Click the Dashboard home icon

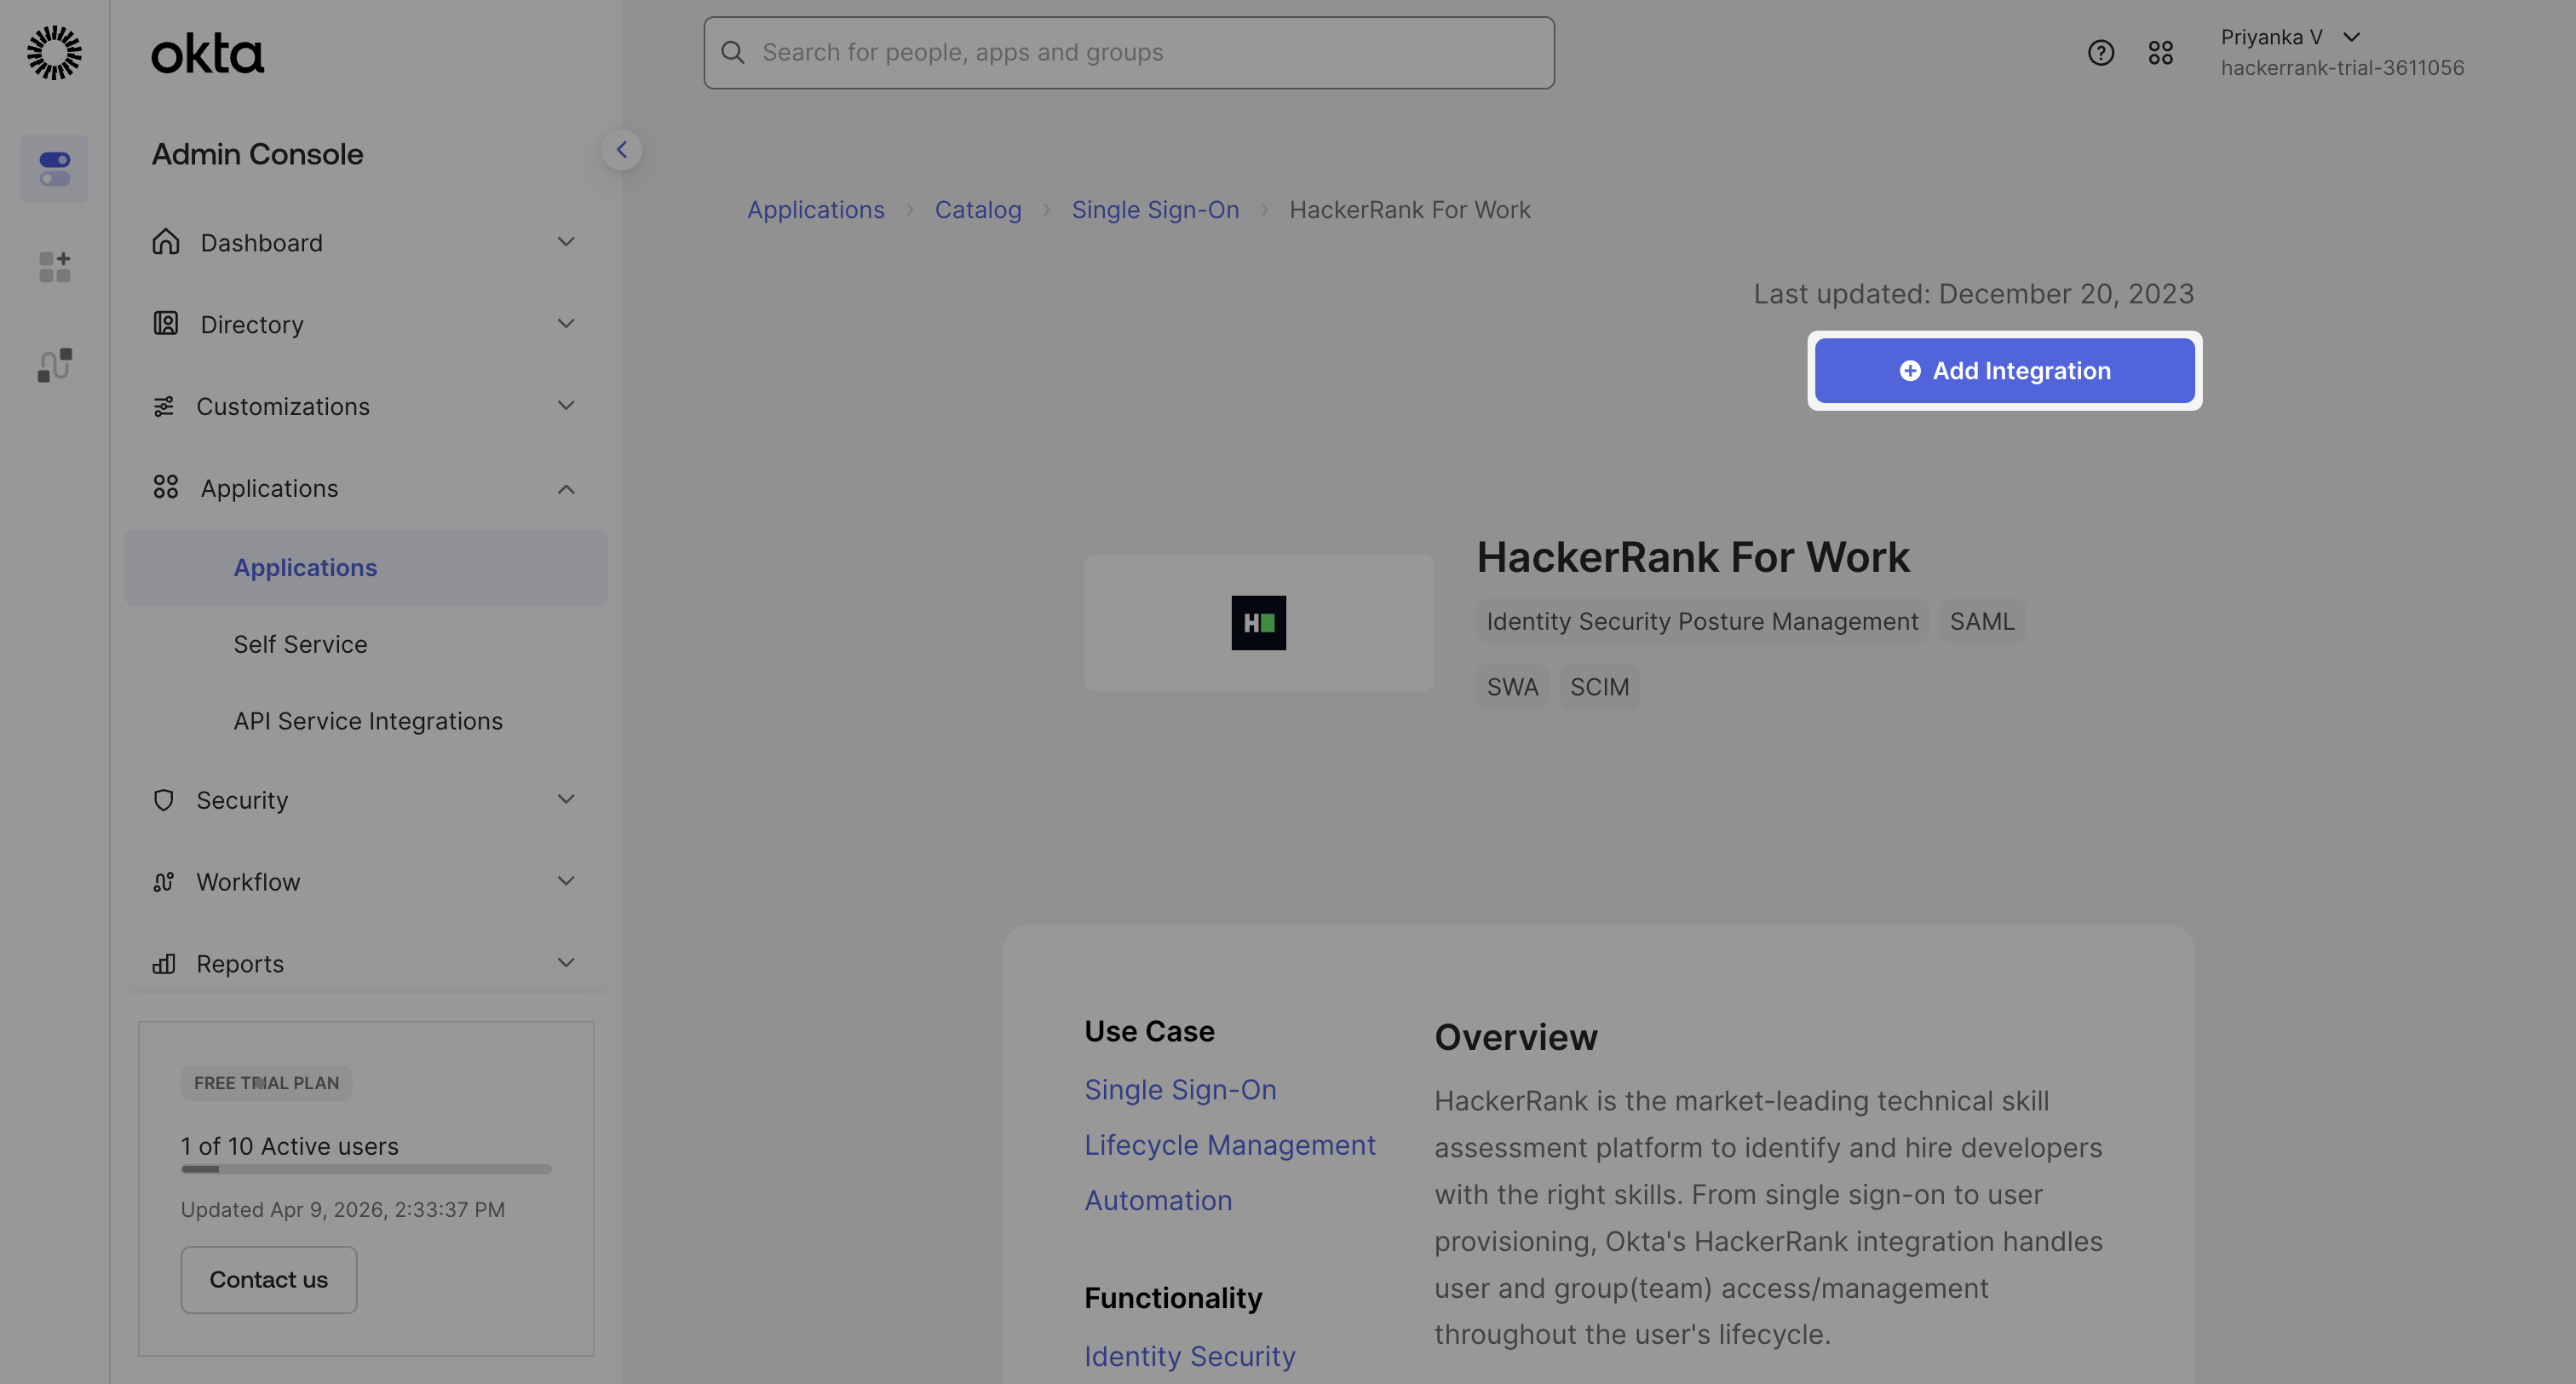pyautogui.click(x=165, y=242)
